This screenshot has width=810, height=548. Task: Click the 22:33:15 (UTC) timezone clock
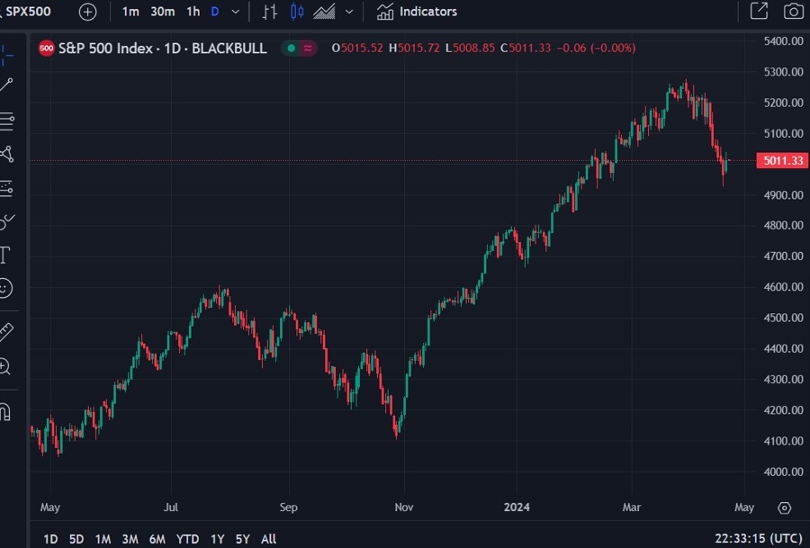(x=759, y=539)
